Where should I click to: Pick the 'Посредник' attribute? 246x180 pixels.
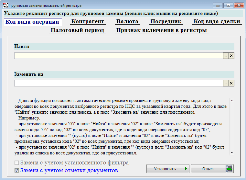tap(166, 22)
